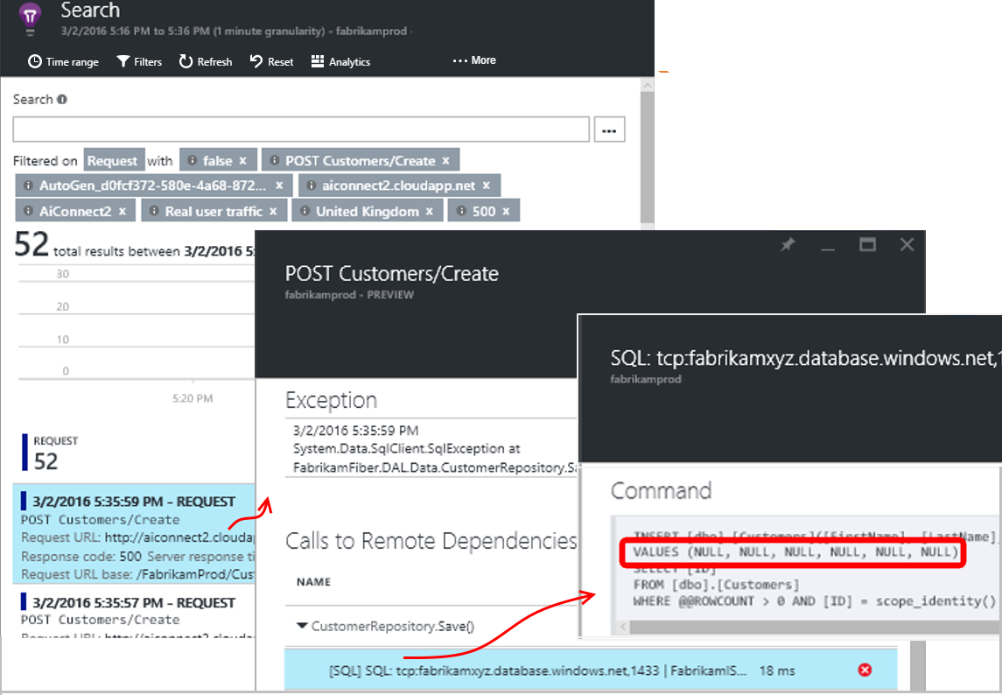The width and height of the screenshot is (1002, 695).
Task: Click the red failure icon on SQL row
Action: click(865, 670)
